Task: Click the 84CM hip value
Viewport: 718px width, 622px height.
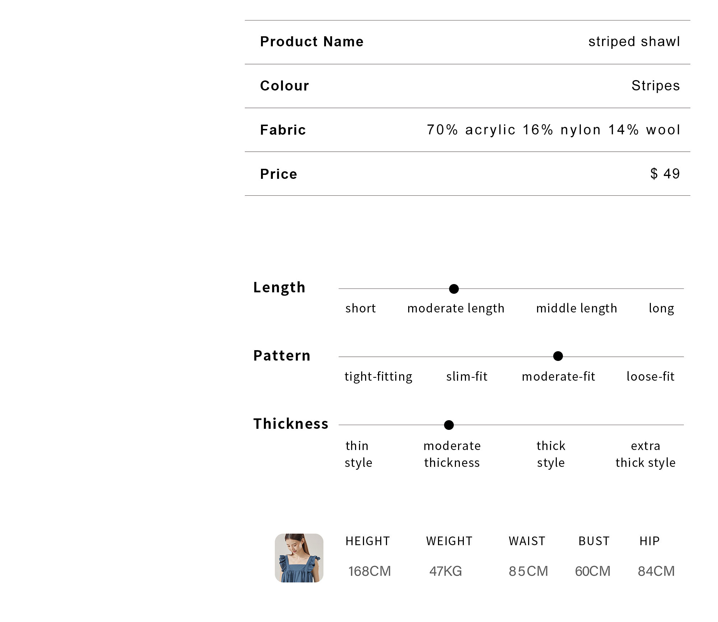Action: click(656, 571)
